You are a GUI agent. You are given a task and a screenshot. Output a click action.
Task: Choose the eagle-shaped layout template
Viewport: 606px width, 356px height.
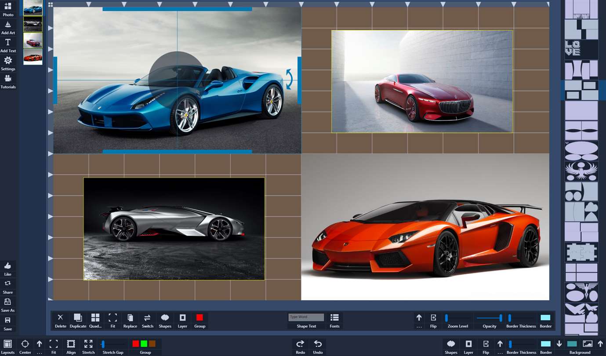[x=581, y=171]
